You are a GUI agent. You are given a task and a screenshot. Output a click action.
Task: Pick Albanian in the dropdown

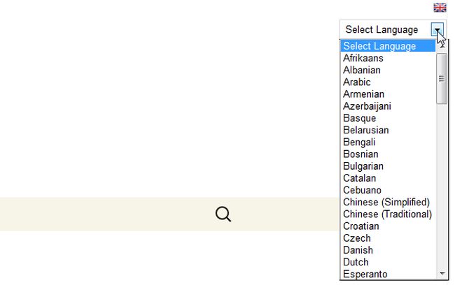[362, 70]
